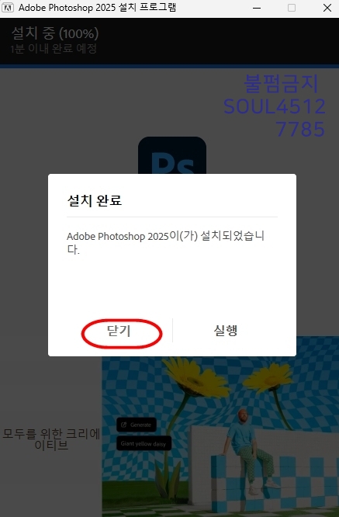This screenshot has width=339, height=517.
Task: Click the Generate button in the promo image
Action: pos(136,425)
